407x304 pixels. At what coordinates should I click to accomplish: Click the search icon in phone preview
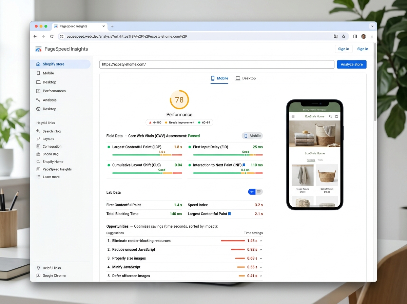(331, 116)
